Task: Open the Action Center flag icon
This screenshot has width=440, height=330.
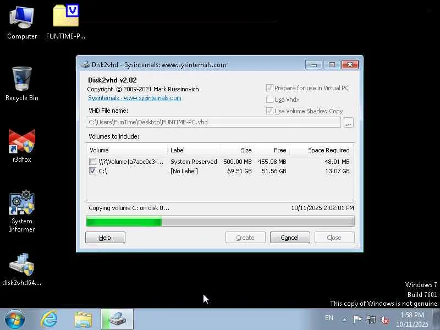Action: [x=358, y=320]
